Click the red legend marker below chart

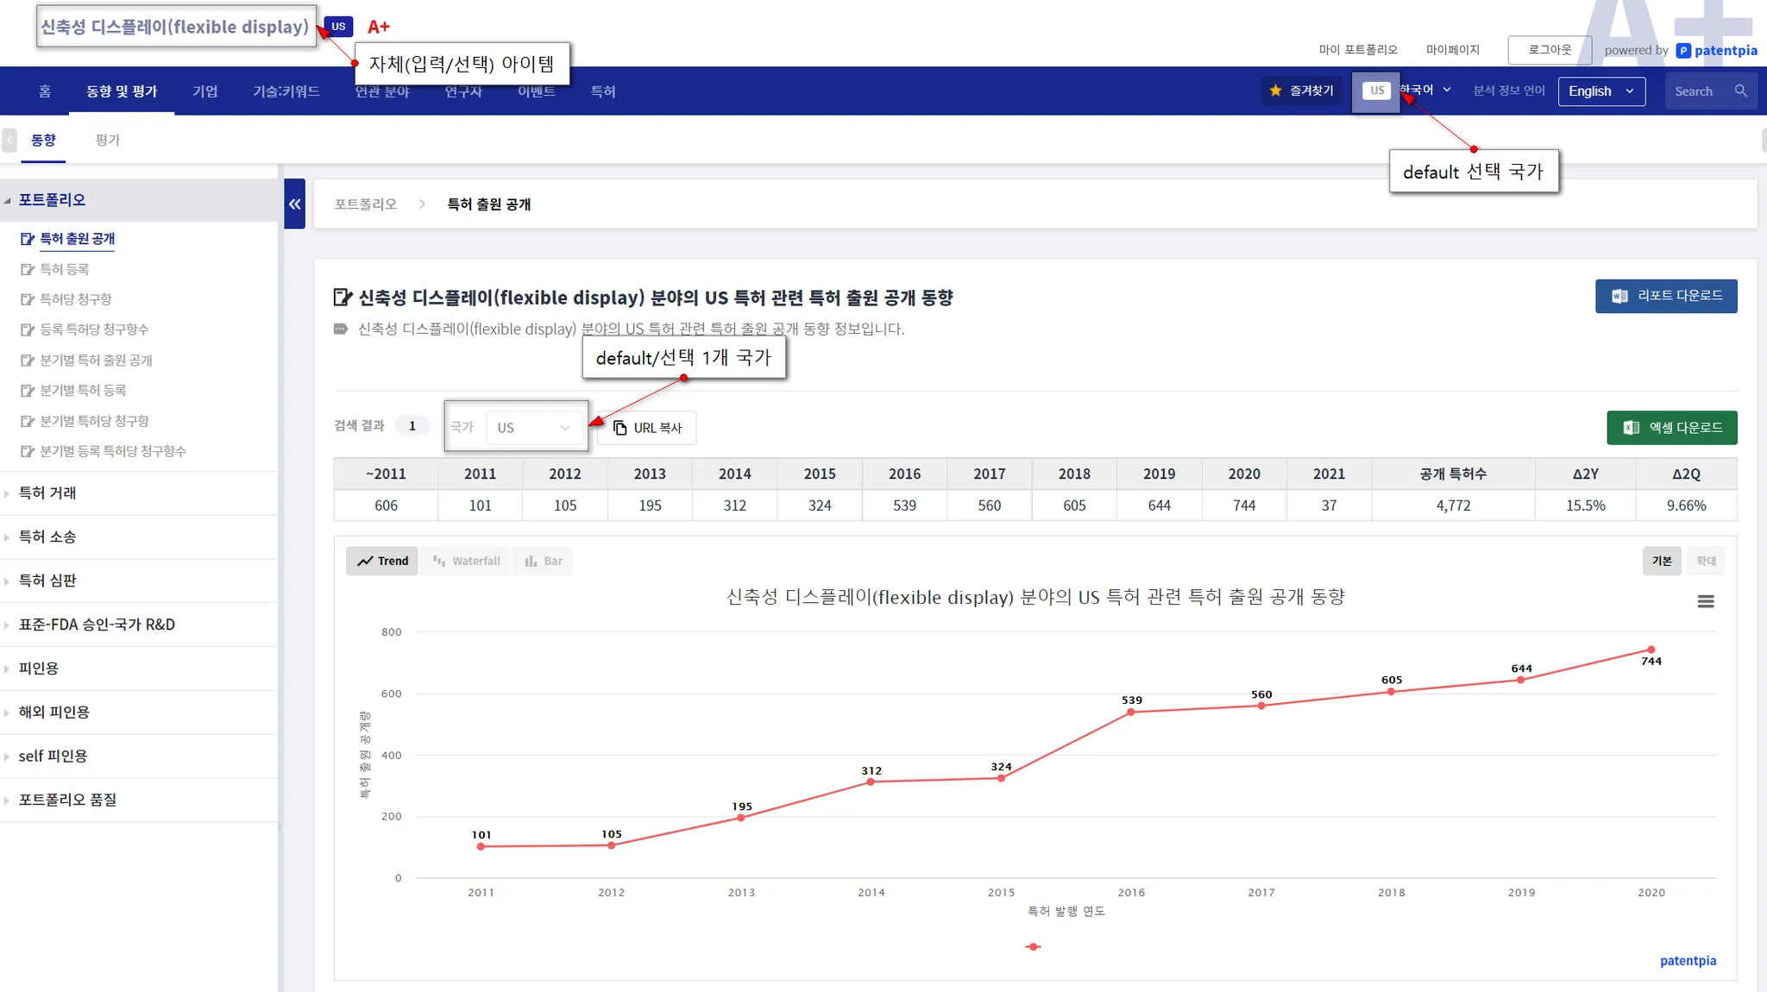pos(1033,947)
